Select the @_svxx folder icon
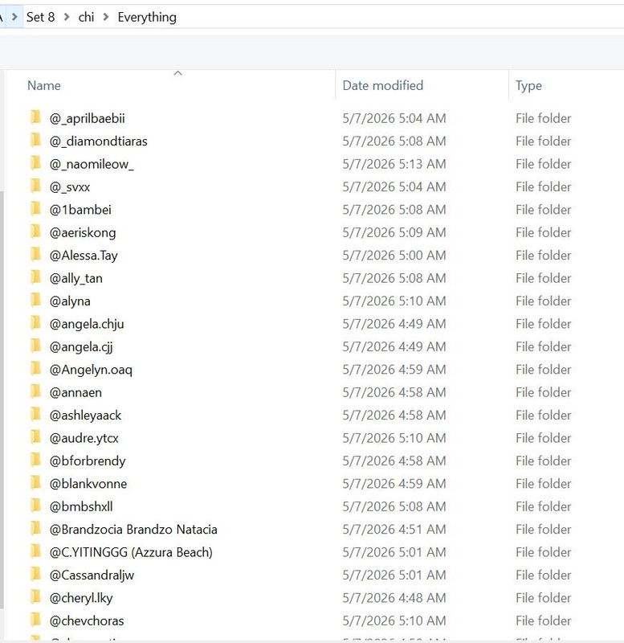This screenshot has height=643, width=624. tap(35, 186)
